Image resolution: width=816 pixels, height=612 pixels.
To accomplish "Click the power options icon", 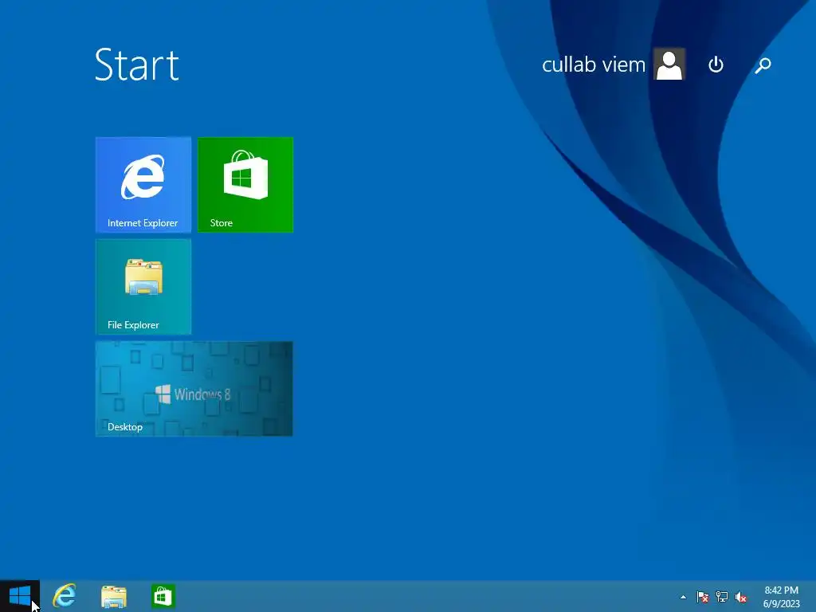I will (x=716, y=65).
